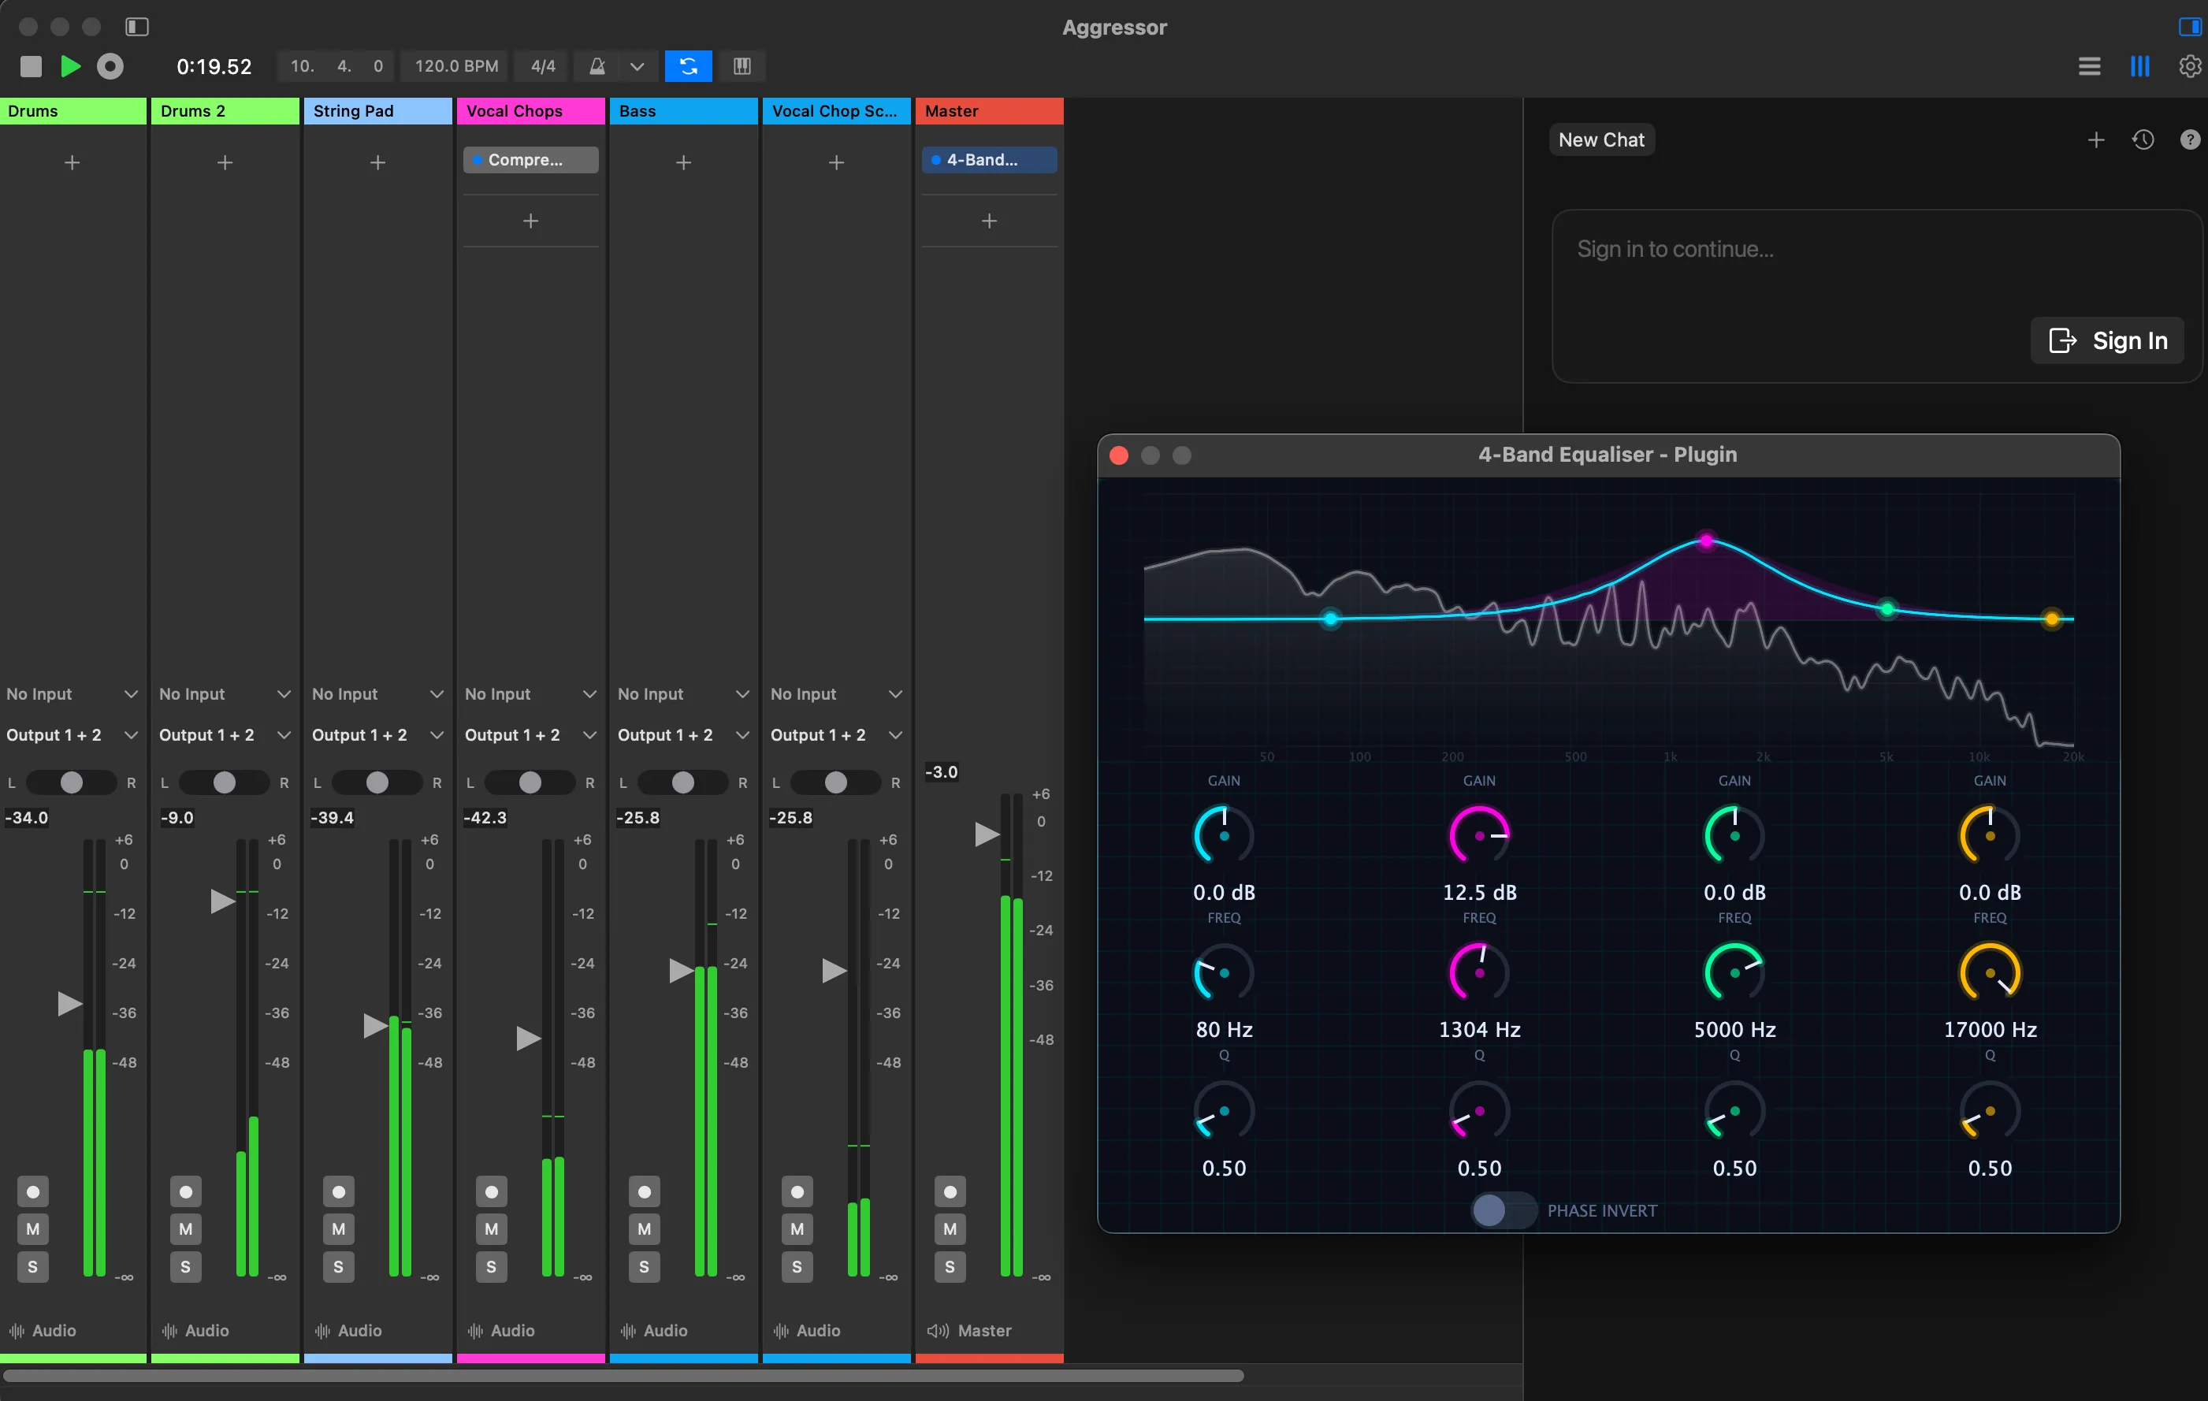Image resolution: width=2208 pixels, height=1401 pixels.
Task: Open the Compre... plugin on Vocal Chops
Action: click(x=531, y=159)
